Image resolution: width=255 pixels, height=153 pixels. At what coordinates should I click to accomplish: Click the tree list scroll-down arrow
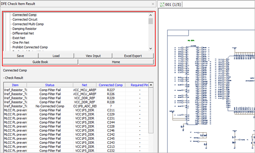point(151,48)
